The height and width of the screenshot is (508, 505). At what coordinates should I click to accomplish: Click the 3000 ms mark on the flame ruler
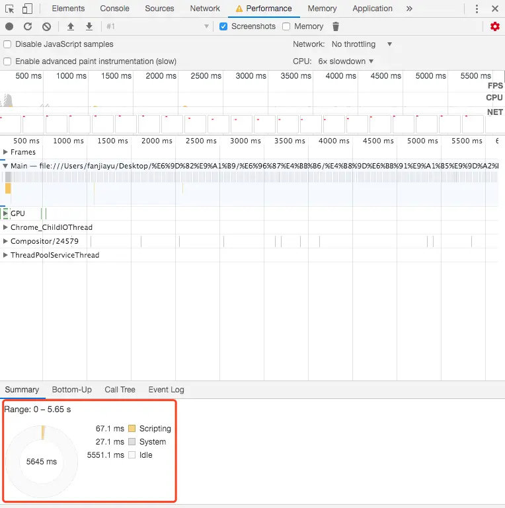point(245,141)
